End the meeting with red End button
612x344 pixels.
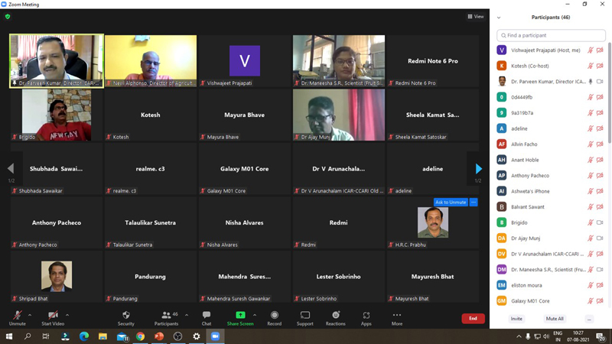tap(473, 318)
